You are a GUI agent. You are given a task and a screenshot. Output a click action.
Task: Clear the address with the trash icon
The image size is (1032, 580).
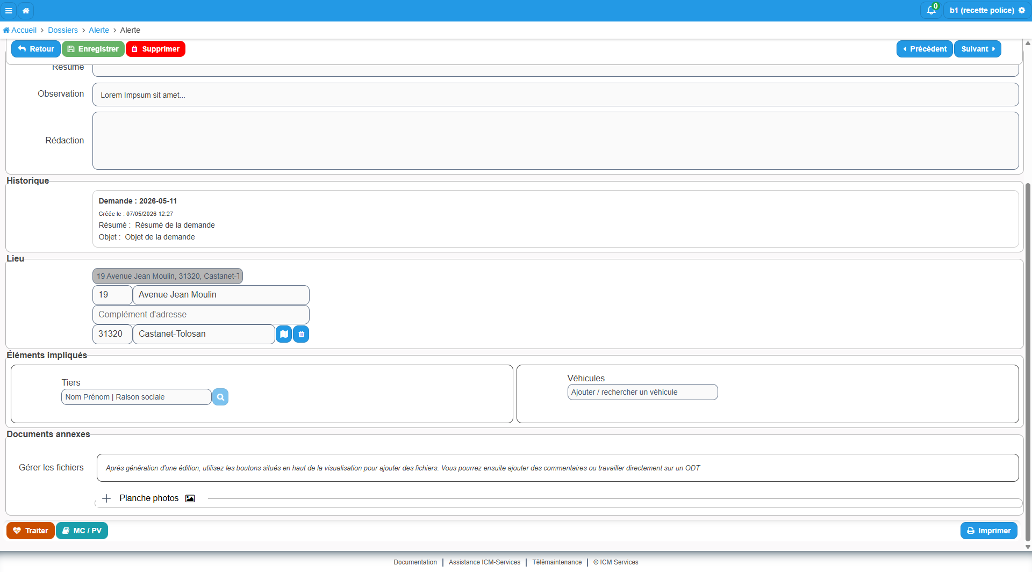click(x=301, y=334)
